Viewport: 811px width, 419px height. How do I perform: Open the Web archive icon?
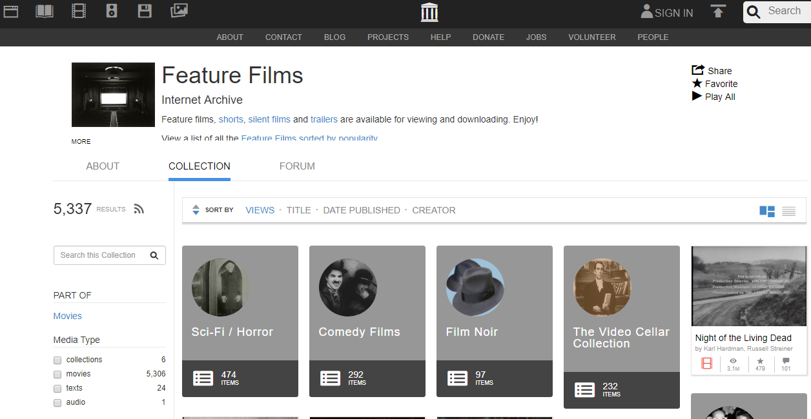(x=10, y=10)
